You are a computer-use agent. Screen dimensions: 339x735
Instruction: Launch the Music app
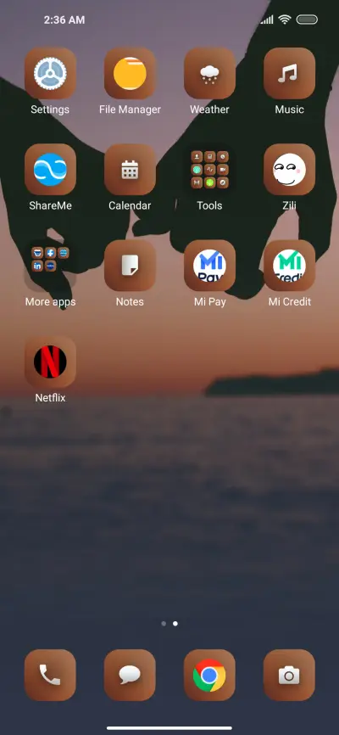(x=289, y=74)
